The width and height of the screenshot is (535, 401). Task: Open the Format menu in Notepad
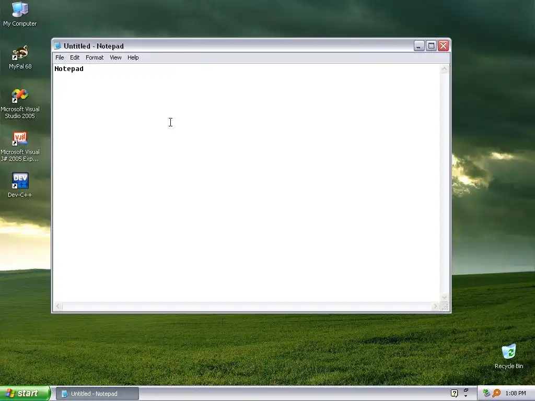click(x=95, y=57)
